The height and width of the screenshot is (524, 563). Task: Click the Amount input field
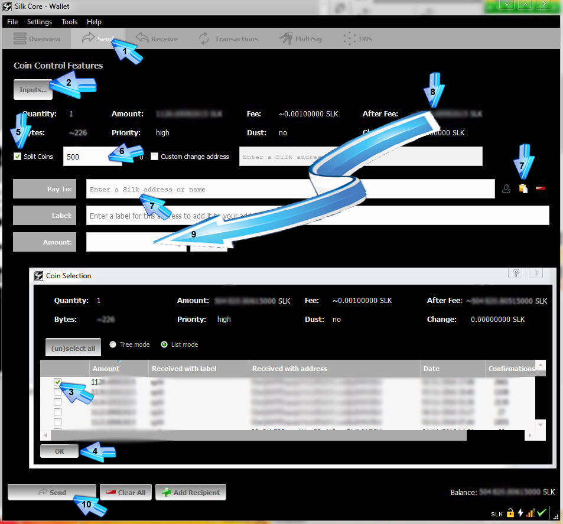pyautogui.click(x=136, y=242)
